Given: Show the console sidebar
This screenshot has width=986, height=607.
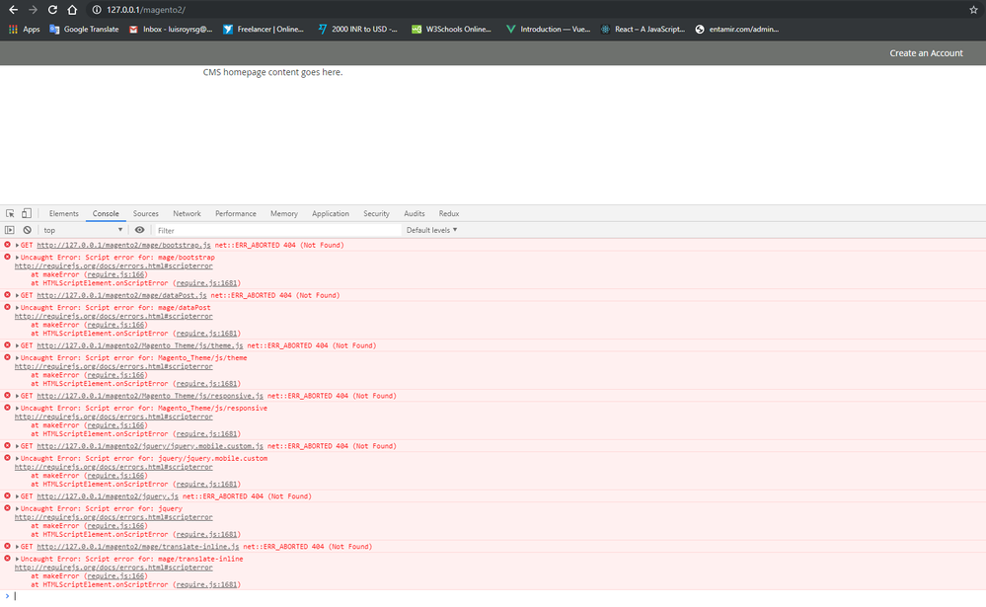Looking at the screenshot, I should click(10, 230).
